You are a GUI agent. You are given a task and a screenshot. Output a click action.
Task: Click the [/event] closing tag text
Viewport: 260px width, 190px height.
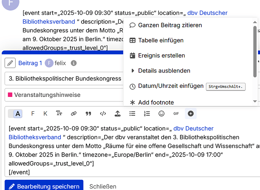[x=19, y=172]
